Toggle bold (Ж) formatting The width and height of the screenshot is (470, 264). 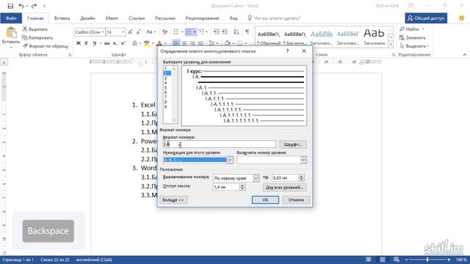pos(79,43)
